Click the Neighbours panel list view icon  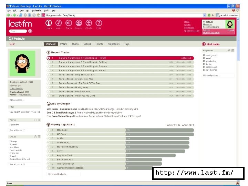(232, 50)
